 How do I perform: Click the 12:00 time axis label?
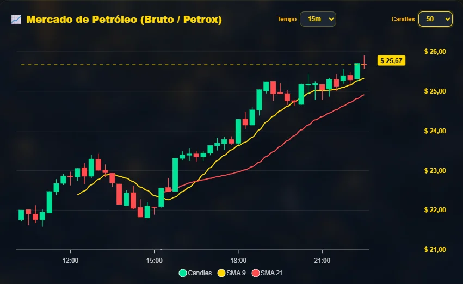70,261
